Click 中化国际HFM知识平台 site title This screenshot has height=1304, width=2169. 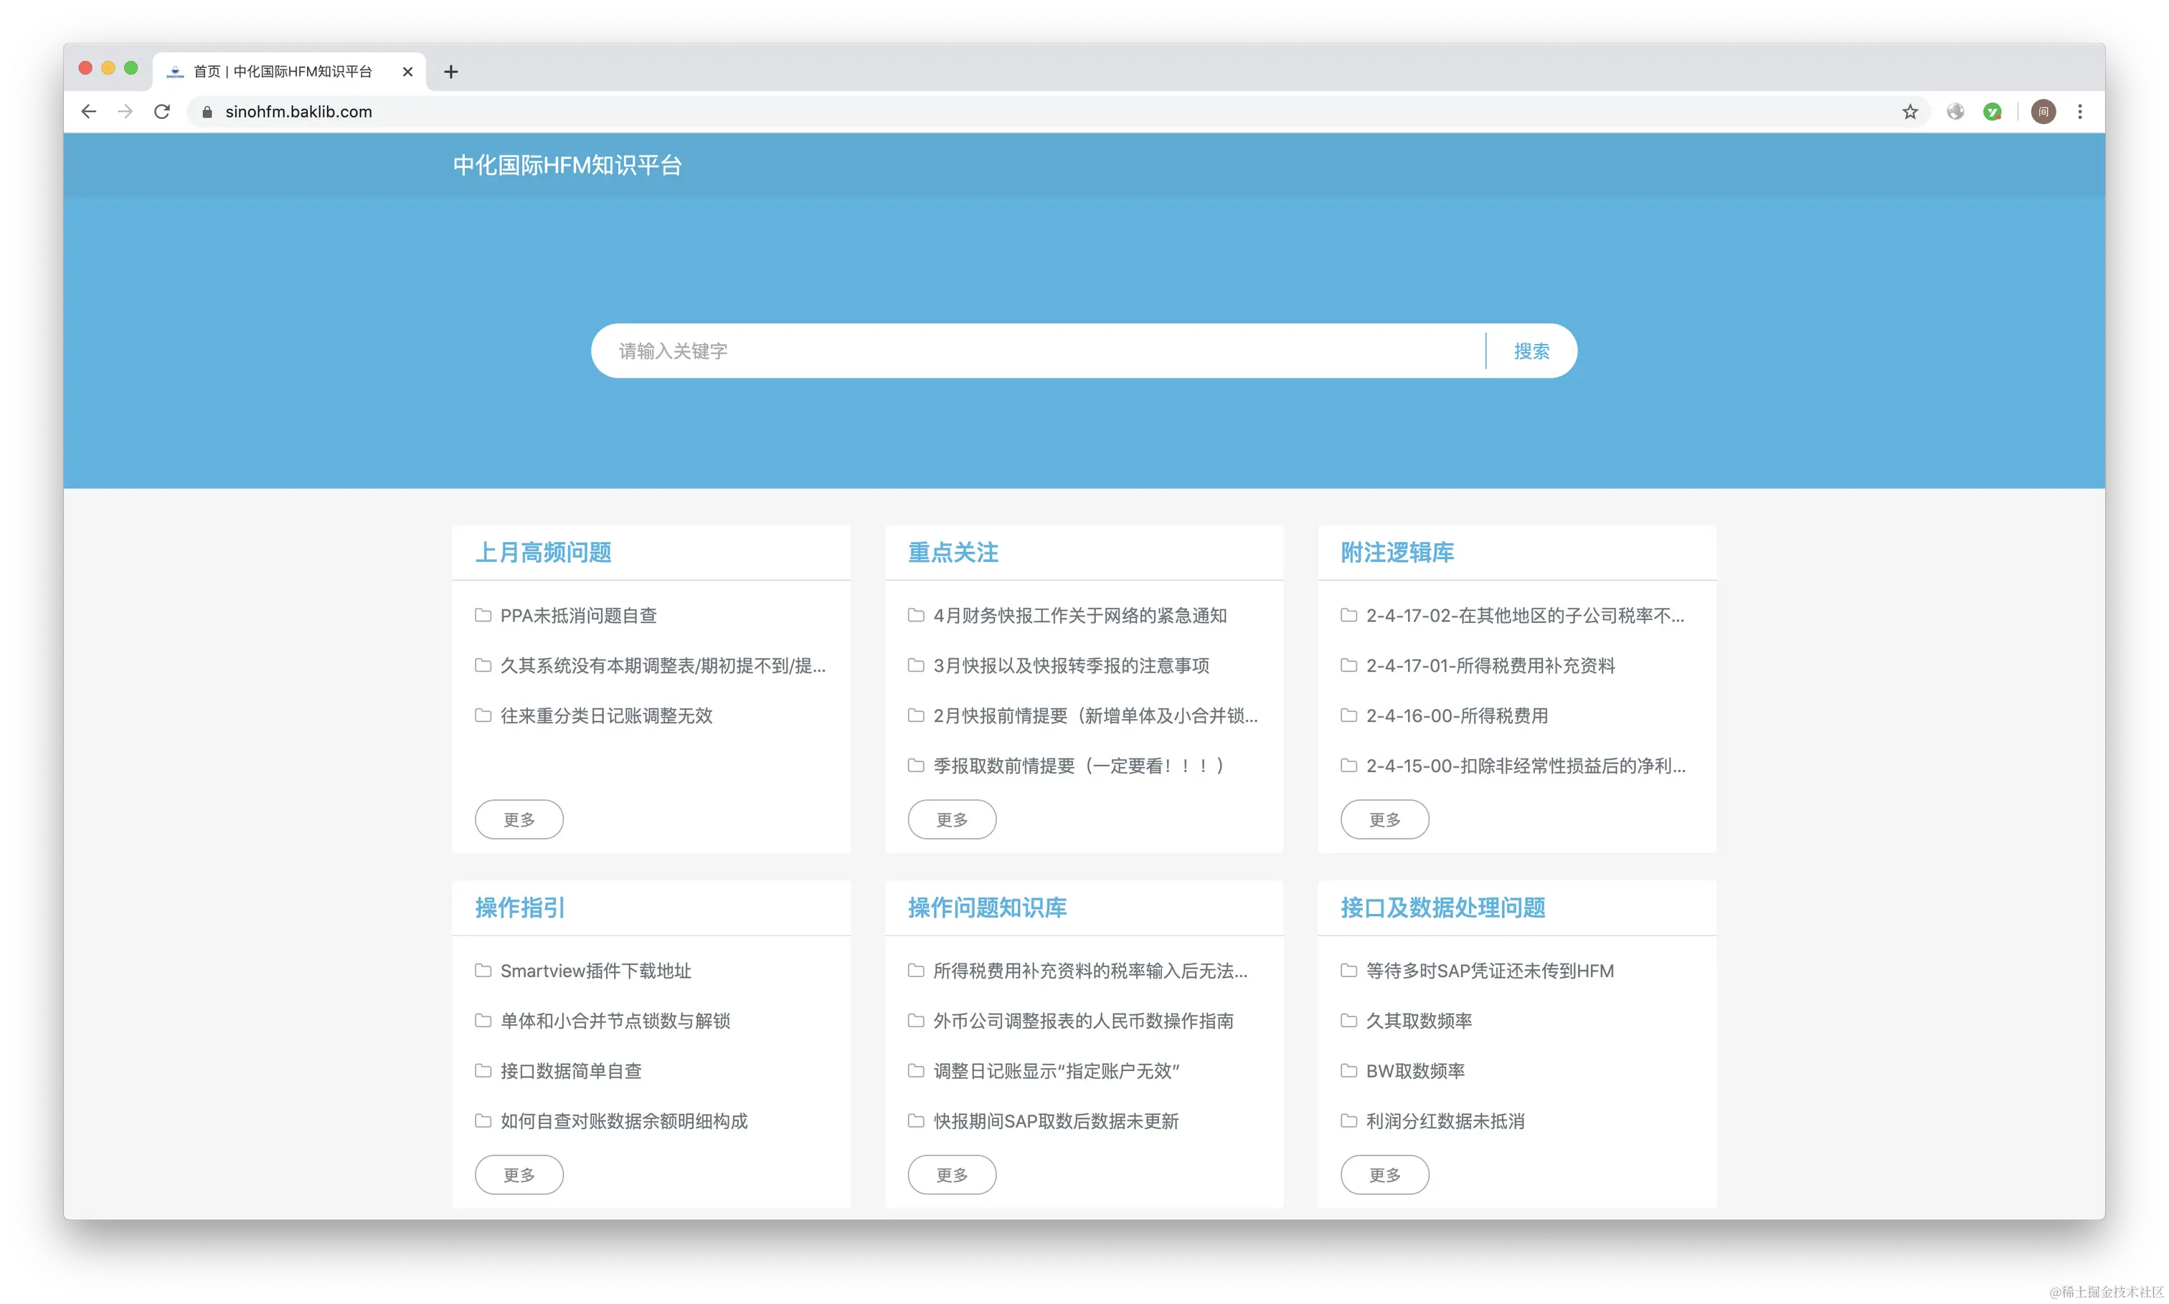[x=567, y=165]
